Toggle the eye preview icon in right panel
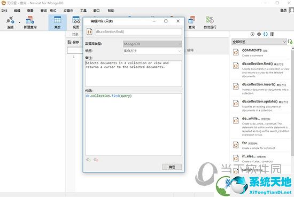Image resolution: width=294 pixels, height=197 pixels. 259,34
